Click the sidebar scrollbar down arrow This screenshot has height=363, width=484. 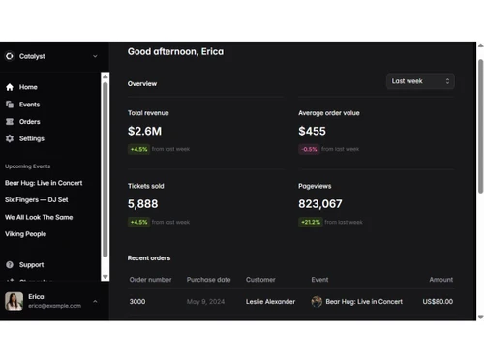tap(106, 277)
